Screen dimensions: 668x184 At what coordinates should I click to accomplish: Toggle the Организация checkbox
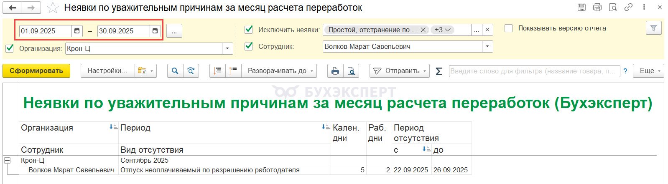(10, 48)
